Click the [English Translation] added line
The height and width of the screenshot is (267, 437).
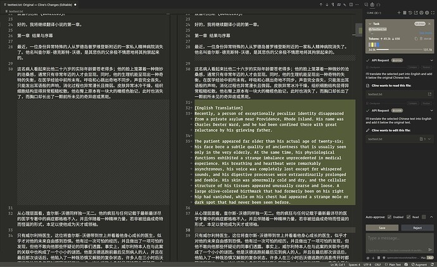[x=218, y=108]
